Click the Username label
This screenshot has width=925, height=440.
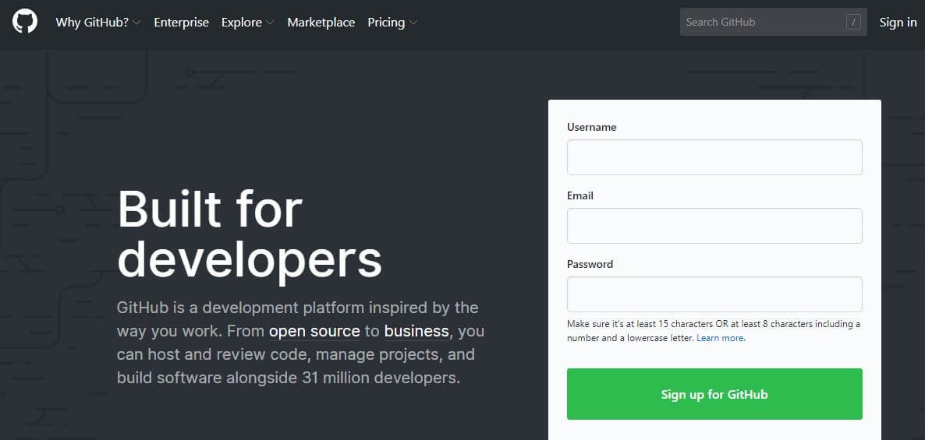pyautogui.click(x=592, y=127)
